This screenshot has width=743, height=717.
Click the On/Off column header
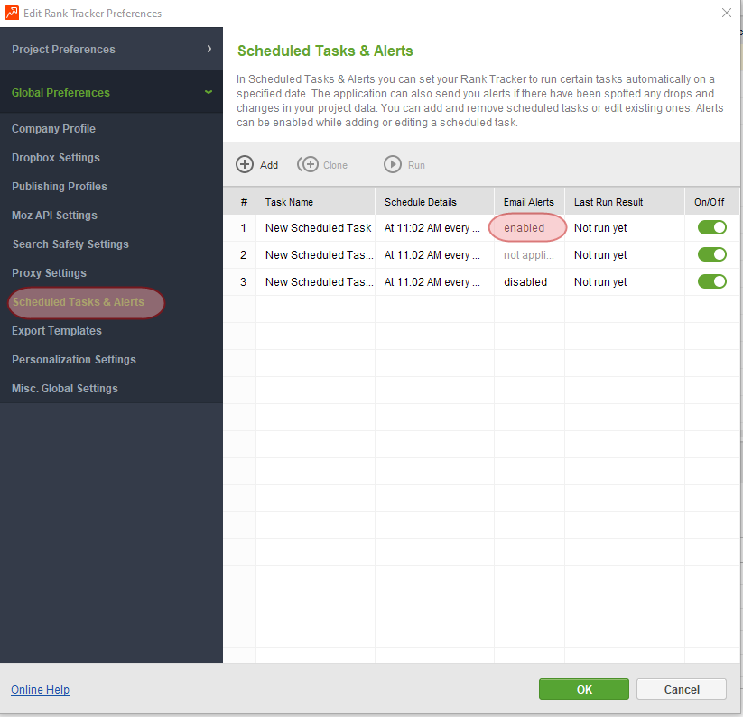click(x=712, y=202)
